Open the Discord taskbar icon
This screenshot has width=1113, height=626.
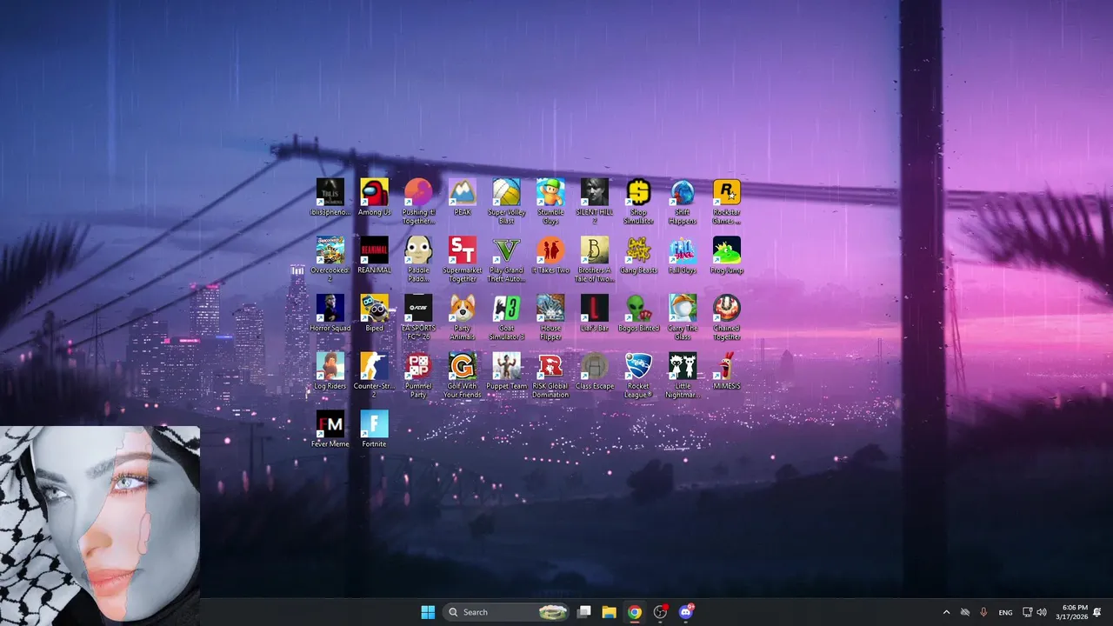coord(686,612)
